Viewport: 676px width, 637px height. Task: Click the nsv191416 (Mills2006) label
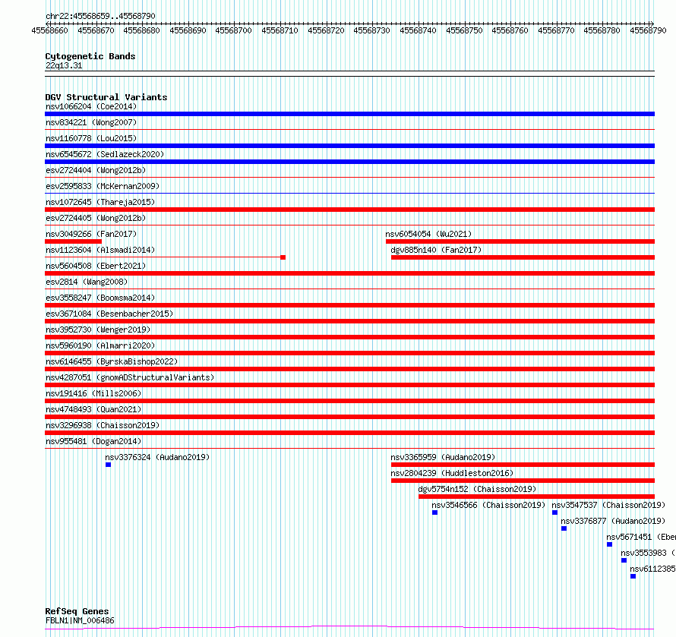(x=93, y=393)
